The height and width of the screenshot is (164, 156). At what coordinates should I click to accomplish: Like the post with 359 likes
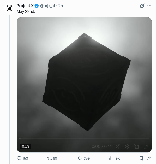coord(84,158)
